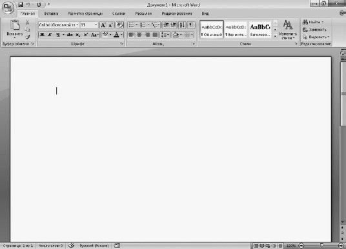The width and height of the screenshot is (346, 249).
Task: Toggle bold Ж formatting
Action: click(x=42, y=35)
